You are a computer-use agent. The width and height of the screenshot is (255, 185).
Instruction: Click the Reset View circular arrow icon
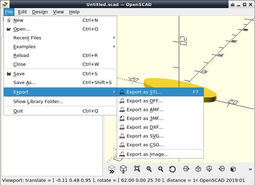tap(172, 169)
